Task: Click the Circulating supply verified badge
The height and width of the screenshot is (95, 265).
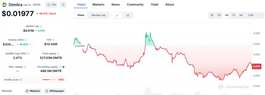Action: [63, 67]
